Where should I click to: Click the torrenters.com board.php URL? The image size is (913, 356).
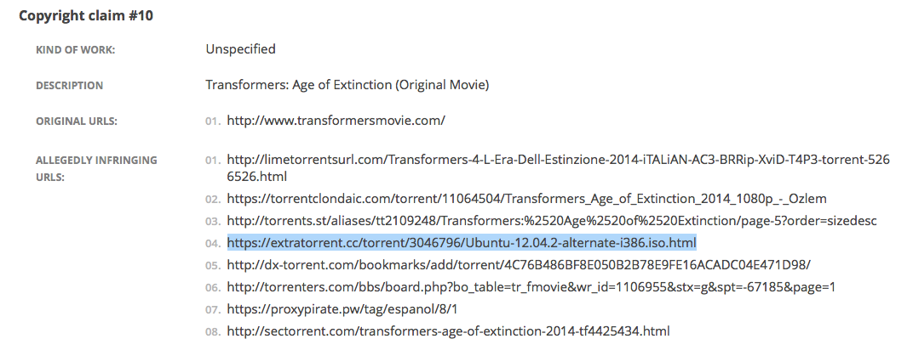(x=531, y=287)
